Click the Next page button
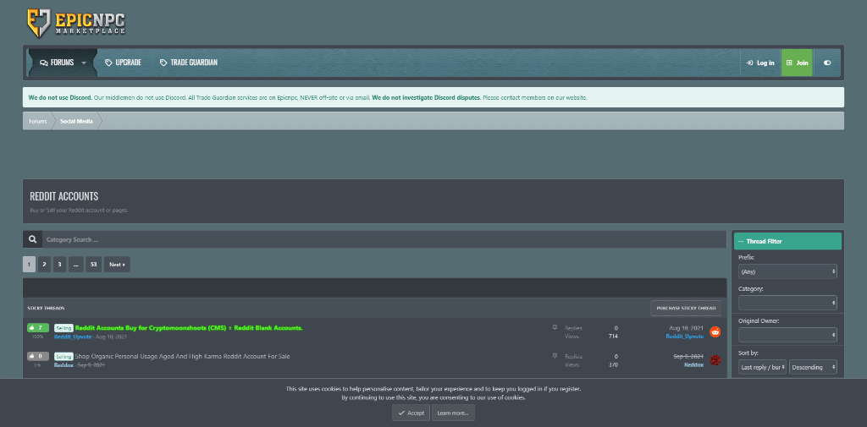 (x=117, y=265)
